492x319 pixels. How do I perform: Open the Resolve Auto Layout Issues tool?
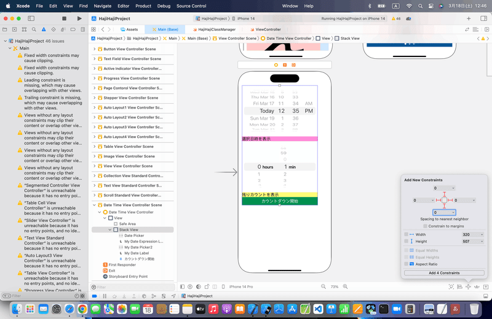477,286
